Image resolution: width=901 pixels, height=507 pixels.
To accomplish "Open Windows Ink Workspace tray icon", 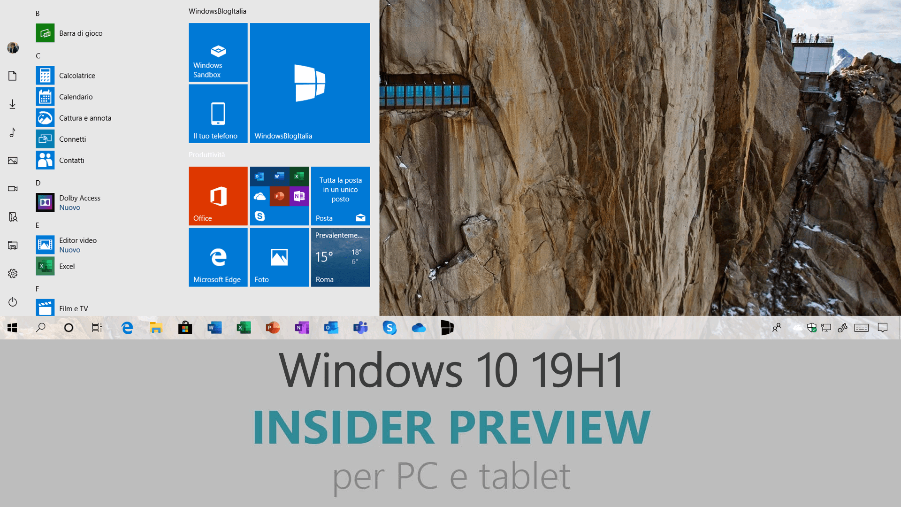I will [x=842, y=328].
